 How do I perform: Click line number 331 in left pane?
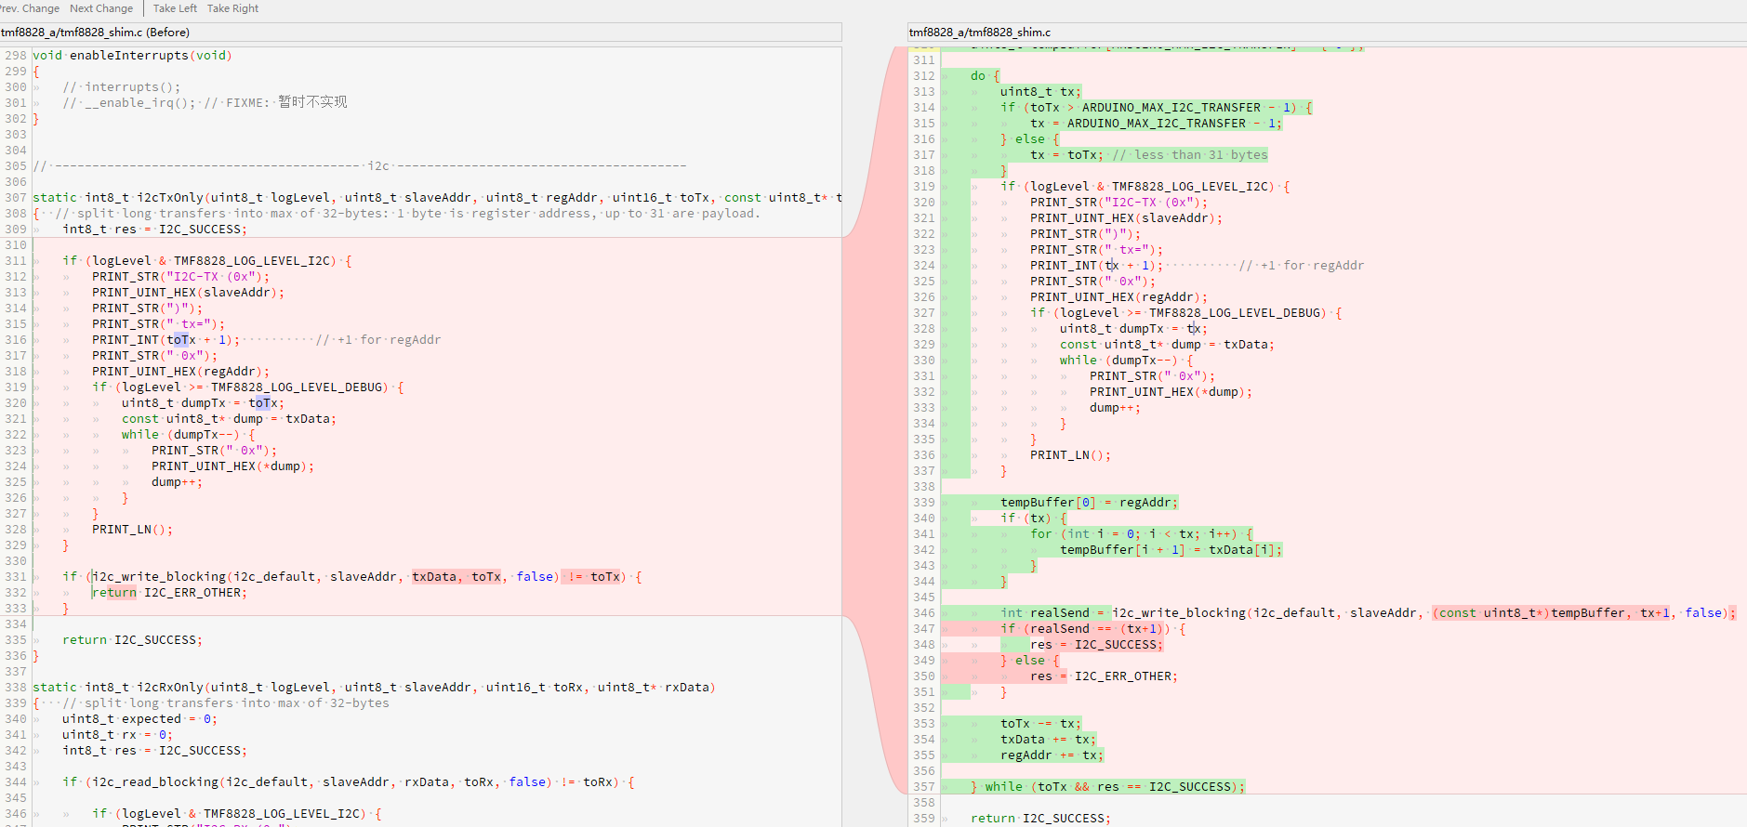pos(16,577)
